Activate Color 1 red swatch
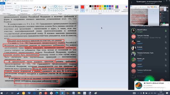170x95 pixels. pyautogui.click(x=82, y=8)
